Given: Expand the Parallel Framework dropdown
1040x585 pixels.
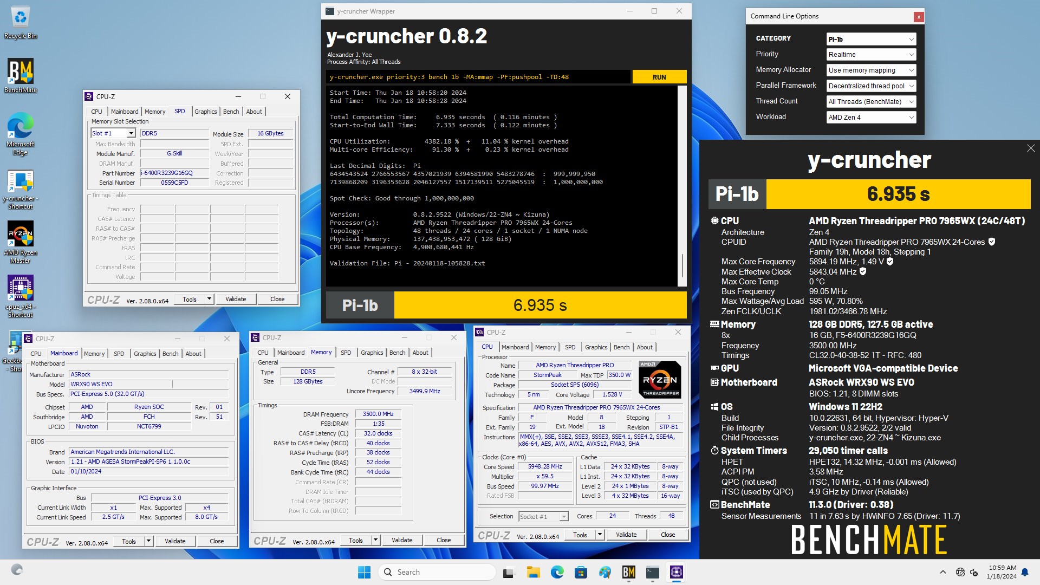Looking at the screenshot, I should (x=871, y=86).
